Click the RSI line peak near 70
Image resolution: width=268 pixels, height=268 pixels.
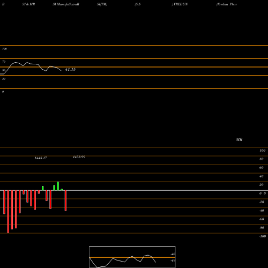pyautogui.click(x=16, y=62)
